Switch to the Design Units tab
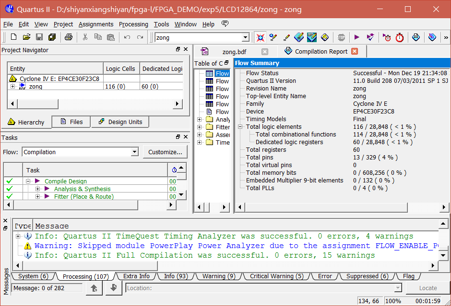This screenshot has height=306, width=451. (x=120, y=122)
